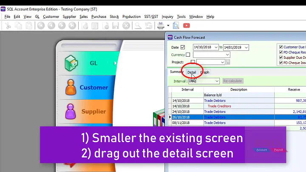Open the Edit menu

17,17
